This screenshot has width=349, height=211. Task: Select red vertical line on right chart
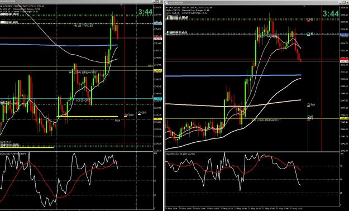pos(322,79)
